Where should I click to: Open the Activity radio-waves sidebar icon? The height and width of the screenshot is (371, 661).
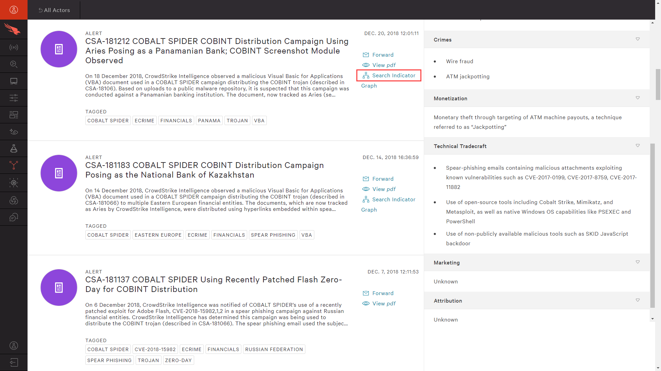click(x=14, y=47)
